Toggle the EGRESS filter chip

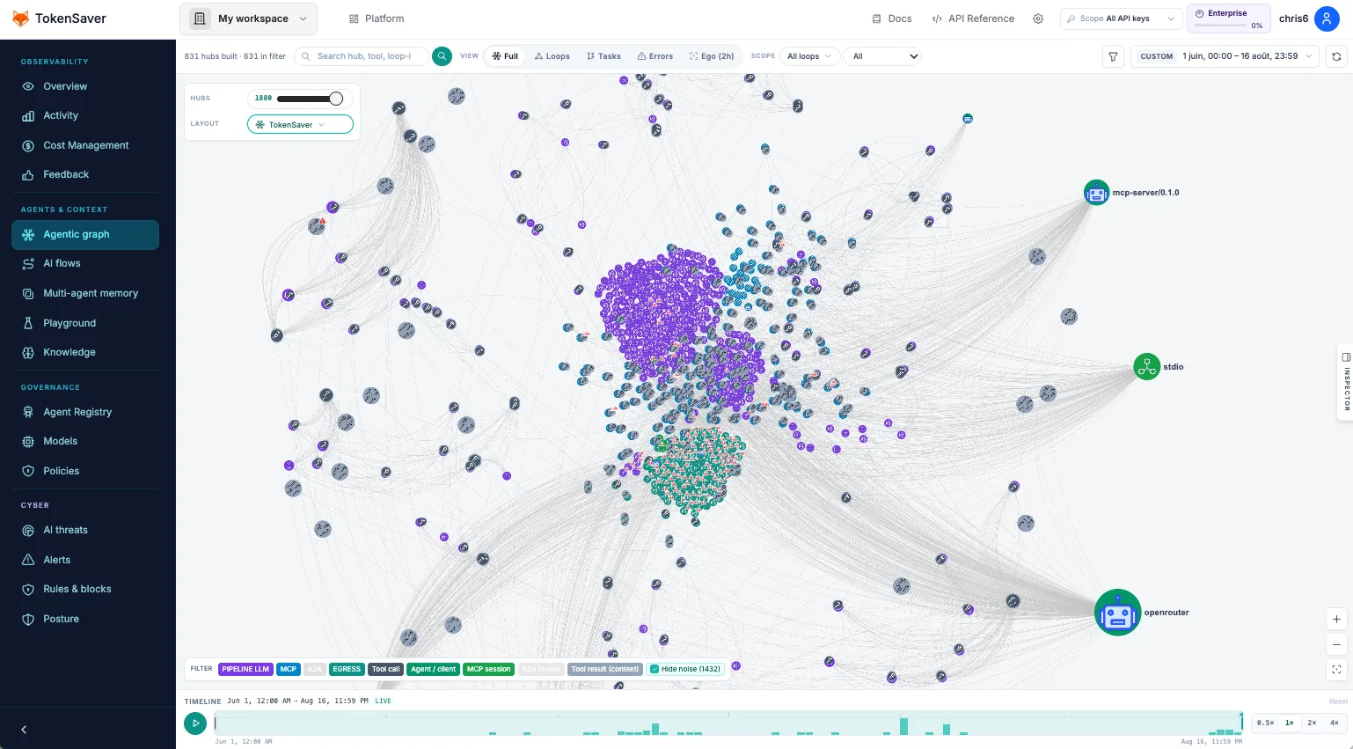click(x=347, y=669)
